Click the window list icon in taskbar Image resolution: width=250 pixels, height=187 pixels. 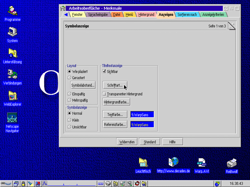click(16, 184)
